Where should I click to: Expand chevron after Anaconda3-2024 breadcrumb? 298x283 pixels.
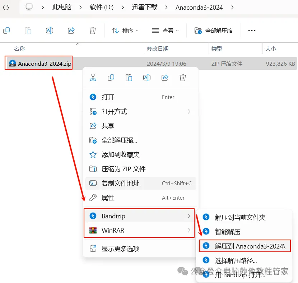coord(232,8)
